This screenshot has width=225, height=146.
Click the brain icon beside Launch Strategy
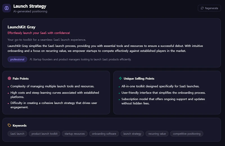tap(6, 8)
